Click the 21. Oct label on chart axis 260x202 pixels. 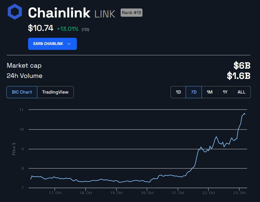(178, 193)
